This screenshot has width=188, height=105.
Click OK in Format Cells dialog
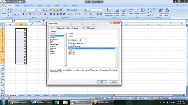click(x=102, y=82)
